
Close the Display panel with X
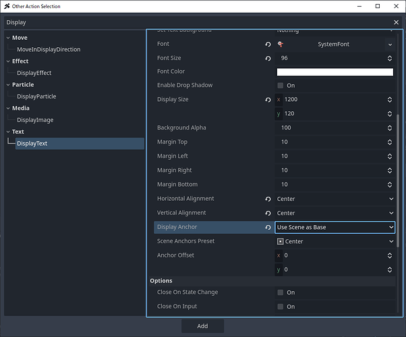[x=396, y=22]
